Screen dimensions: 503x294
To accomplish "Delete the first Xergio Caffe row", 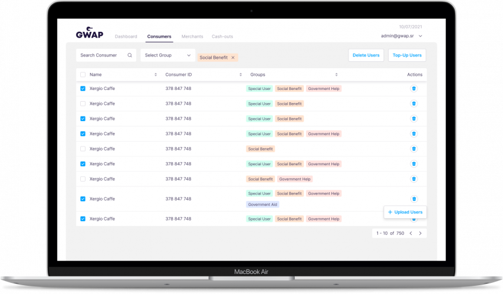I will [x=414, y=89].
